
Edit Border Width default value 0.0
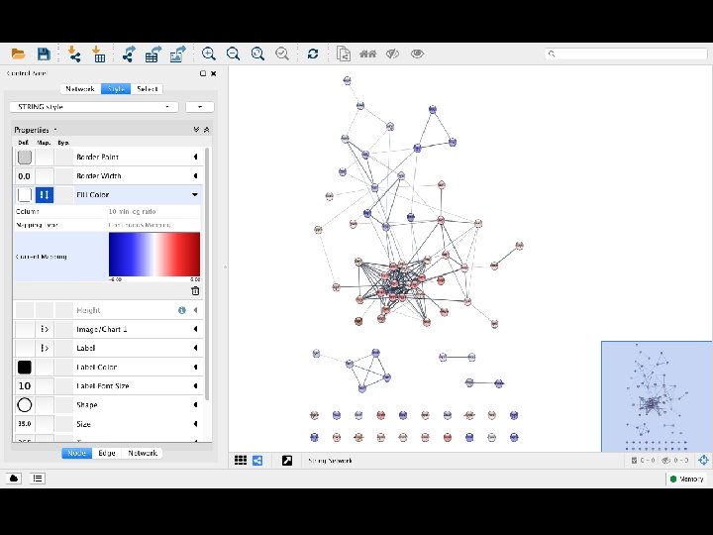click(x=25, y=176)
